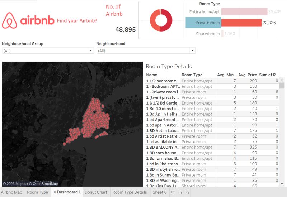Select row '1 - Bedroom APT..'
Viewport: 287px width, 197px height.
[x=212, y=86]
